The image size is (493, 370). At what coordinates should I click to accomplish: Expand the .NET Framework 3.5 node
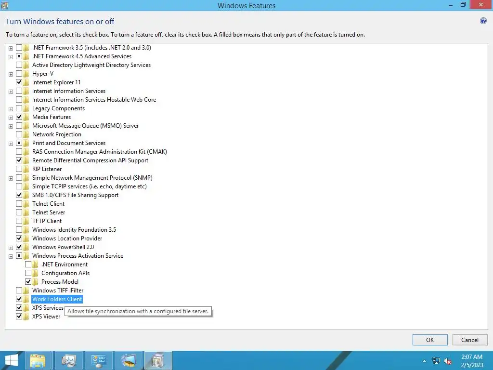11,48
